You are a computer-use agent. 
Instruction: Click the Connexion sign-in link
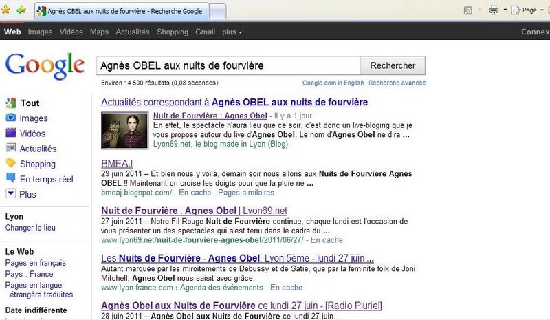point(536,32)
